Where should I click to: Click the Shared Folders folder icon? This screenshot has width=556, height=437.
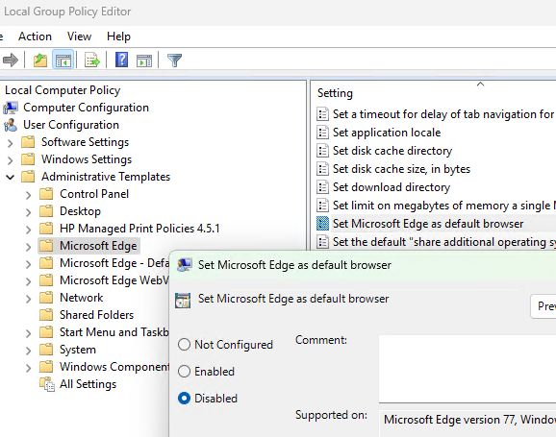point(46,315)
